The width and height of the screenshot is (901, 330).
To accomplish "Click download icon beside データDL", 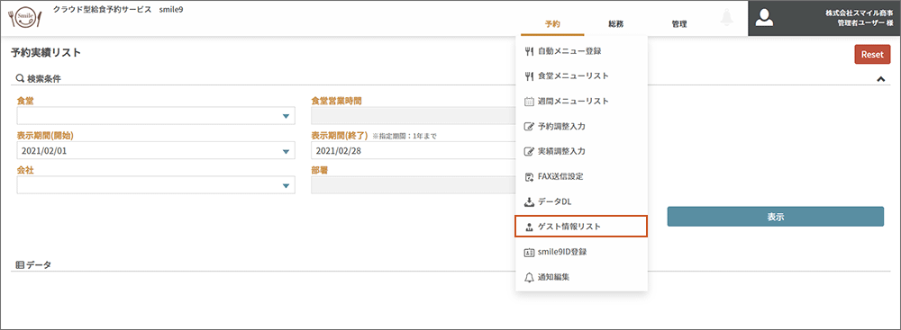I will pos(530,201).
